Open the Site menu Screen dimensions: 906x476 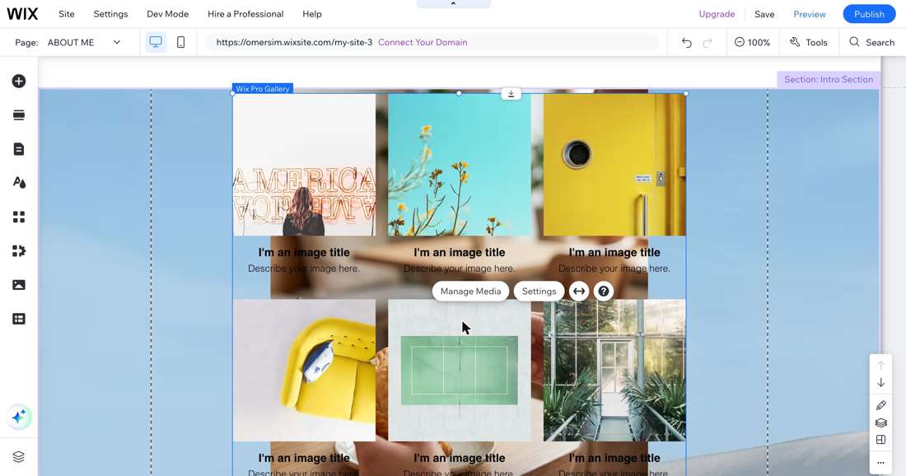tap(67, 14)
